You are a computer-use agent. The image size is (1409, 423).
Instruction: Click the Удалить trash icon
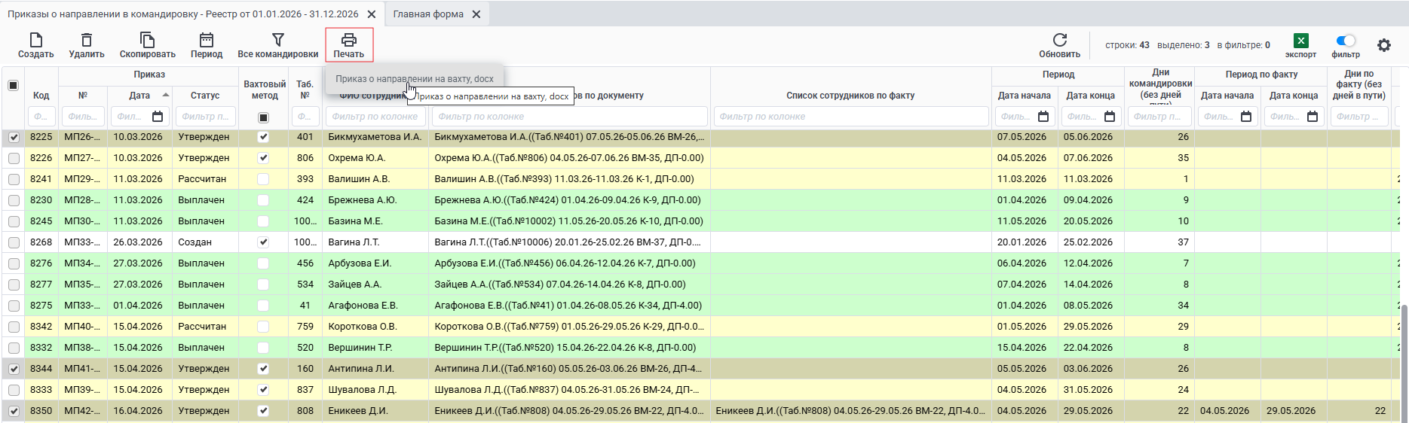tap(87, 40)
